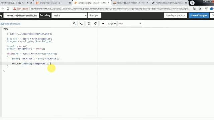This screenshot has width=214, height=120.
Task: Open a new browser tab
Action: click(x=192, y=3)
